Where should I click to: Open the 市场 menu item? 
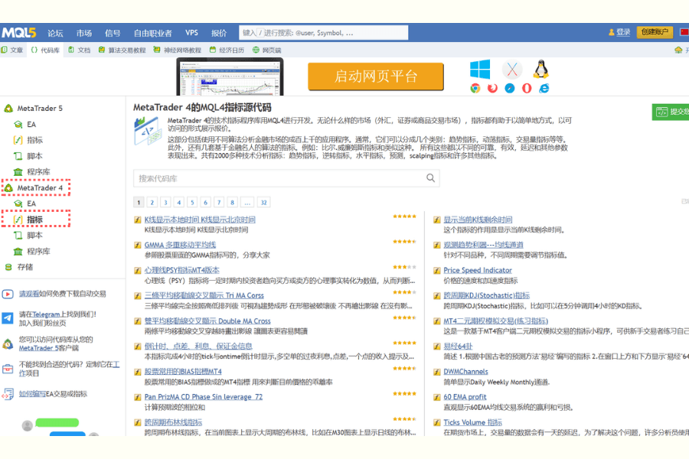point(84,33)
